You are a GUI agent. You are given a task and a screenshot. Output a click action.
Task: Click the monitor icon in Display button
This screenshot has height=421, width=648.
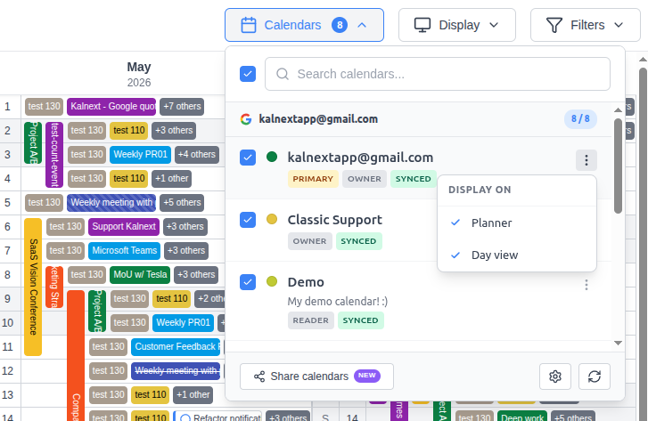coord(422,25)
